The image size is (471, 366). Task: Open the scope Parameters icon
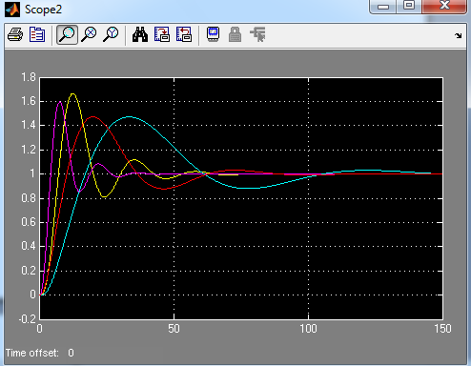37,34
